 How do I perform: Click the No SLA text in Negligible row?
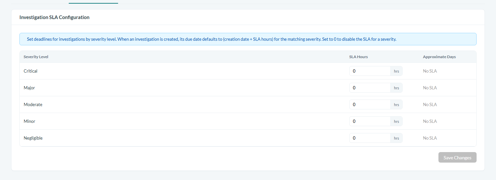430,138
